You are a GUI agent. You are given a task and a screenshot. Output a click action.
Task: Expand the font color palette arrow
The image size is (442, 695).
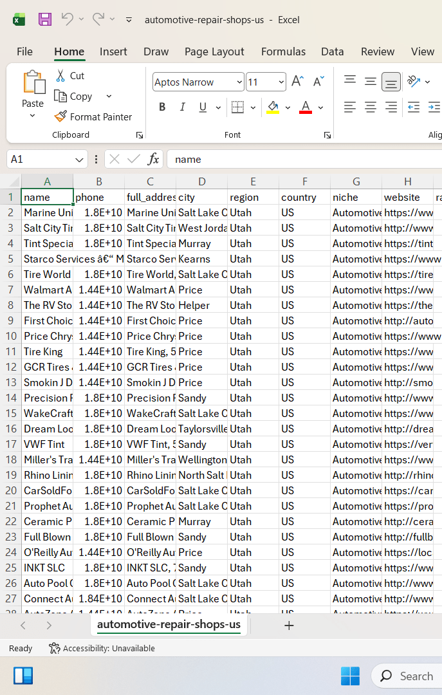[x=320, y=107]
